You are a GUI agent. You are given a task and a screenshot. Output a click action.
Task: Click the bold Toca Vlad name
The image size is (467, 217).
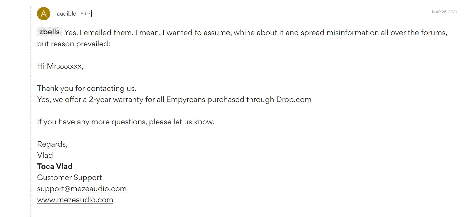[55, 167]
